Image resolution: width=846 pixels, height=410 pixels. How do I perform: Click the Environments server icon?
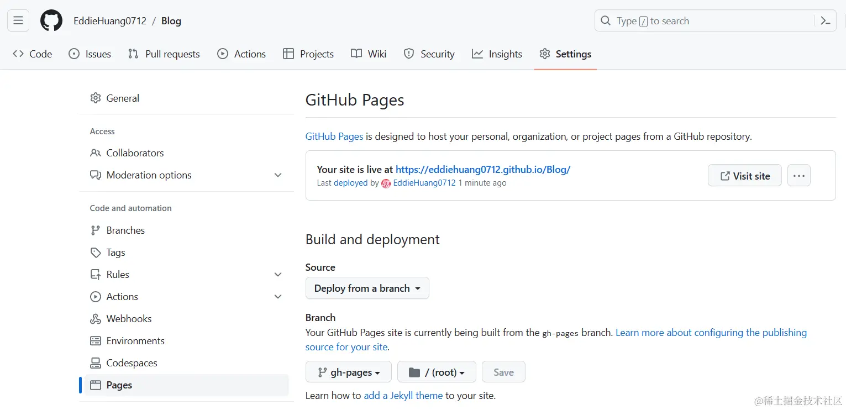point(96,341)
